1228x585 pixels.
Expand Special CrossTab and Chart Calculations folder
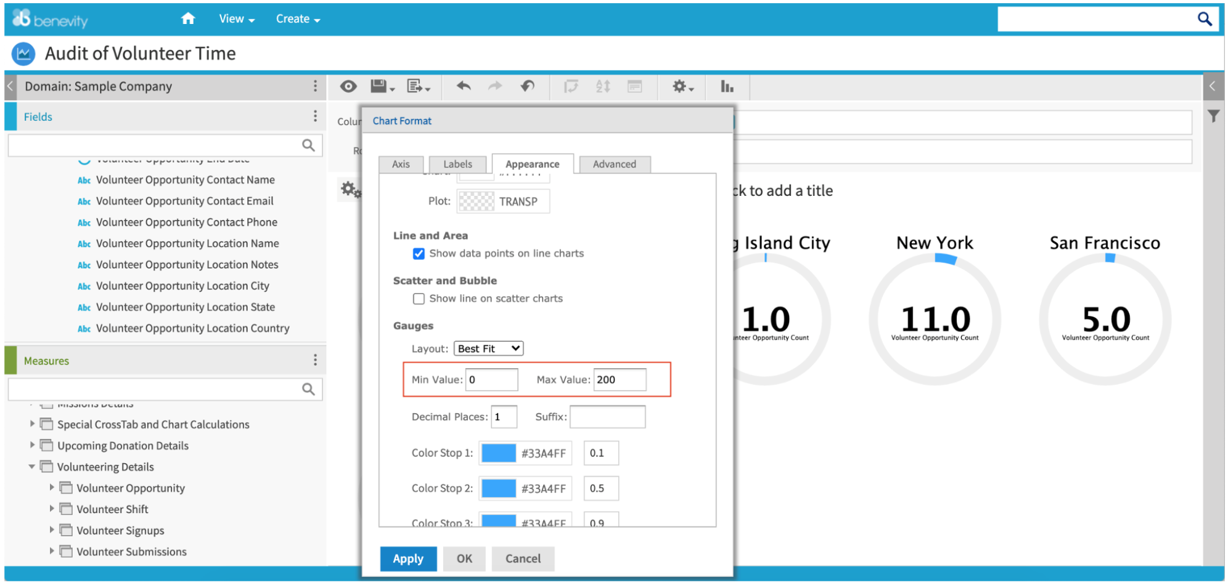coord(32,424)
